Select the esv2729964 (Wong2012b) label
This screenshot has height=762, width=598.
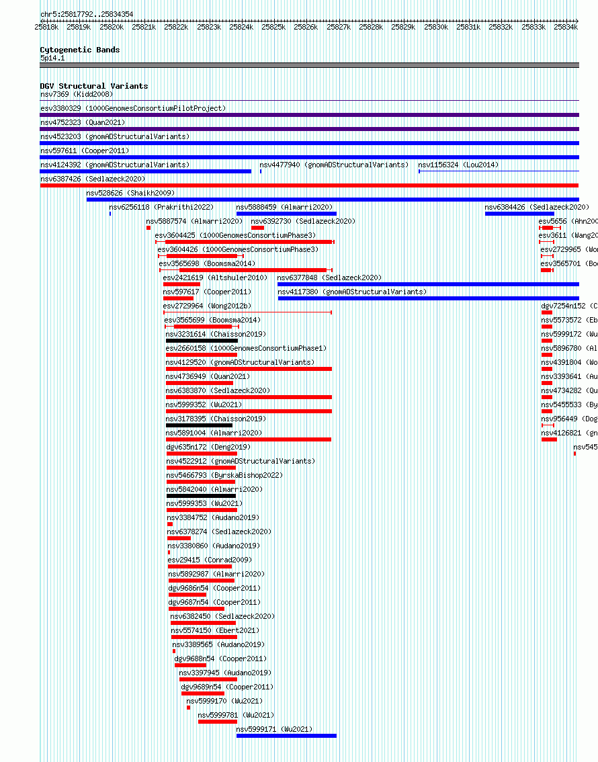coord(208,306)
